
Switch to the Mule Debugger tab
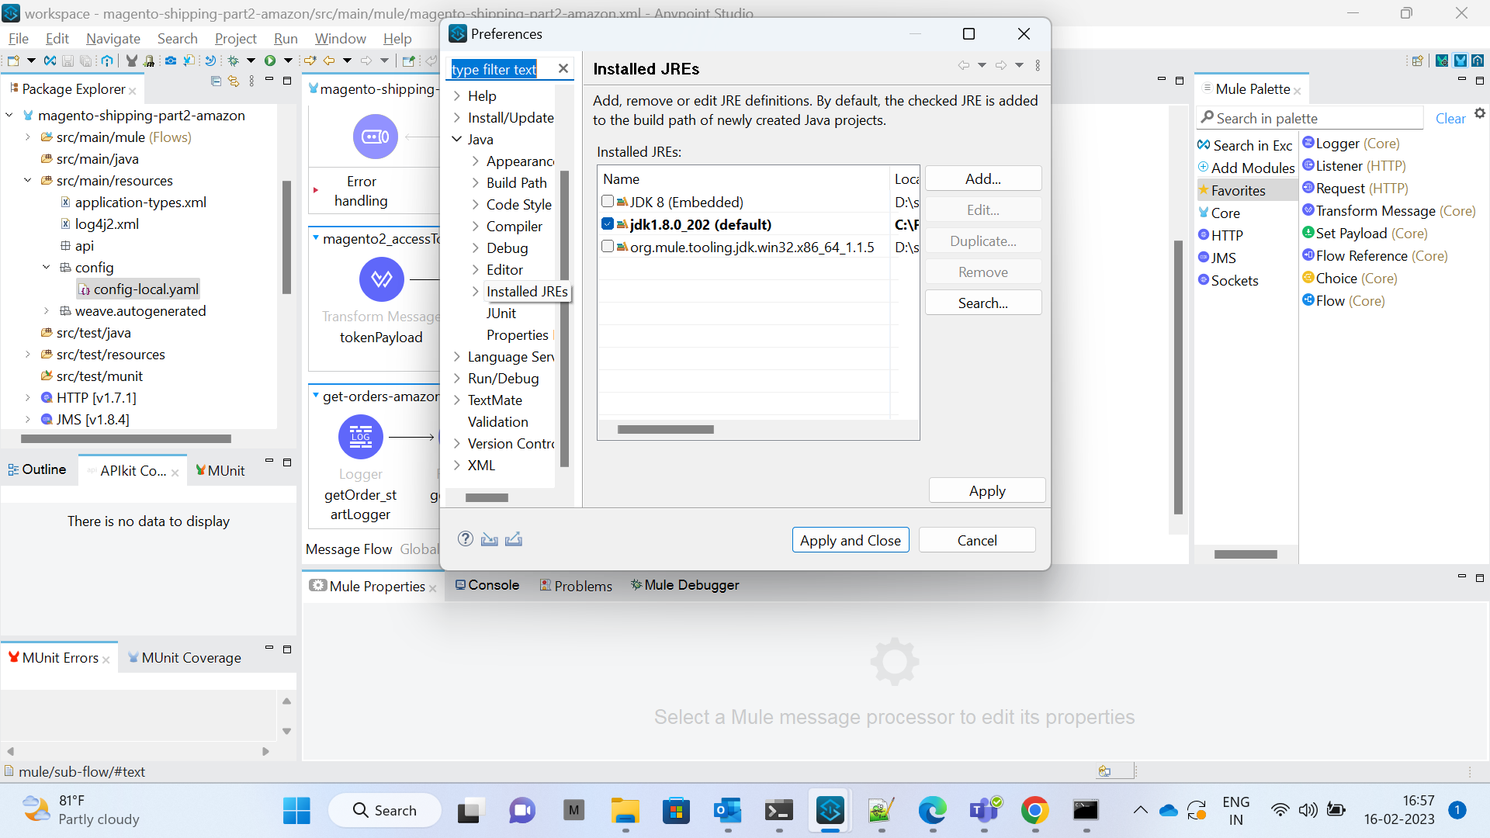tap(684, 585)
